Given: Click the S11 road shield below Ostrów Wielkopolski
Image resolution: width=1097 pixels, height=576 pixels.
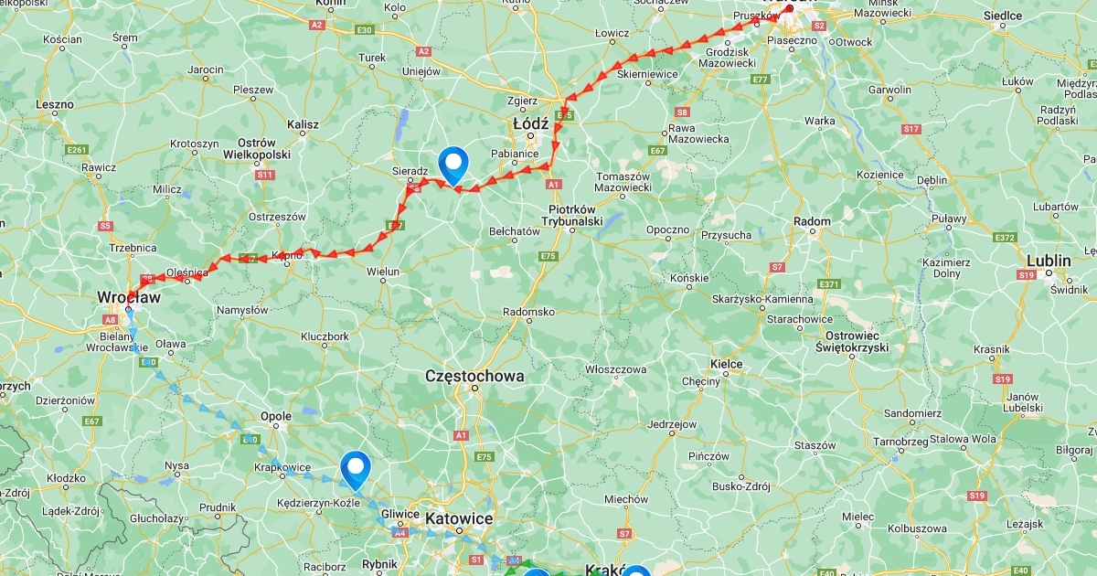Looking at the screenshot, I should tap(265, 174).
